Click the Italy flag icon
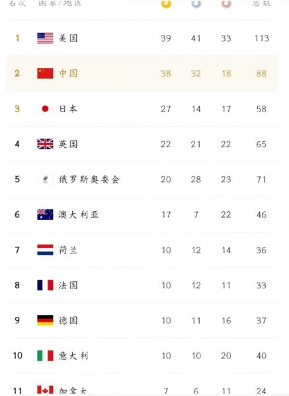The width and height of the screenshot is (289, 396). click(x=45, y=356)
